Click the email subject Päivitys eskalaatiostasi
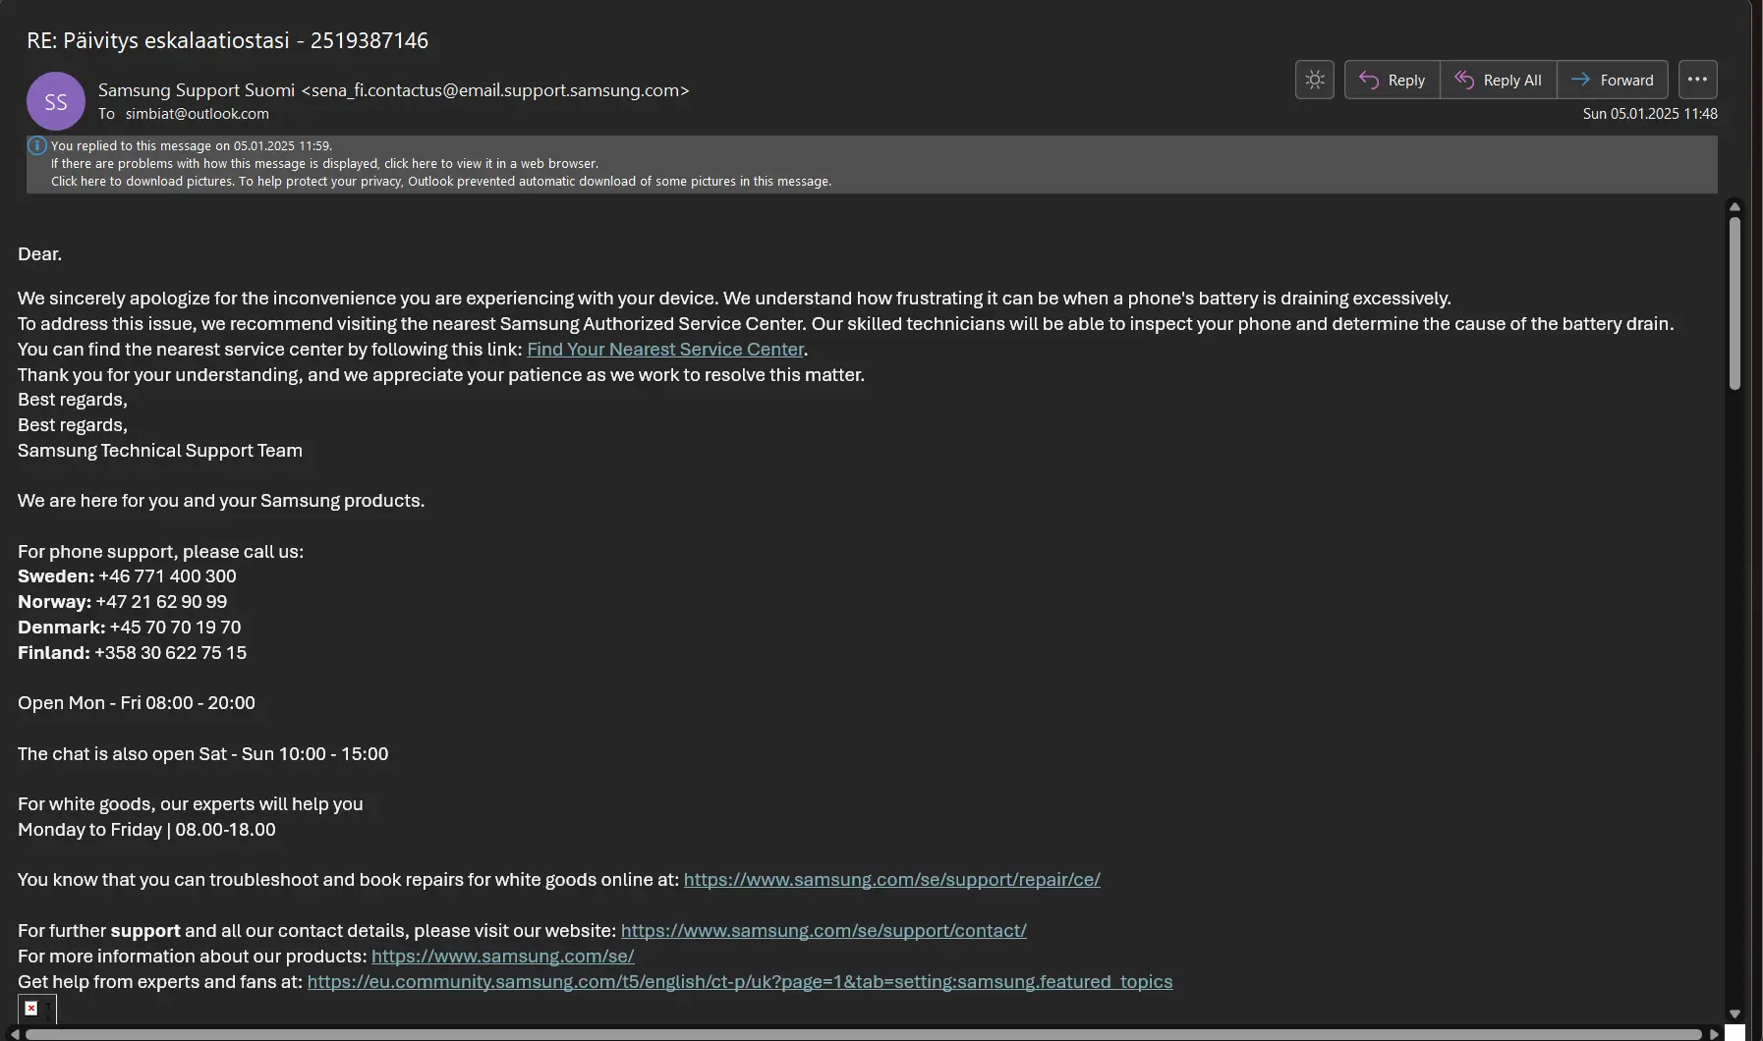The height and width of the screenshot is (1041, 1763). 227,40
